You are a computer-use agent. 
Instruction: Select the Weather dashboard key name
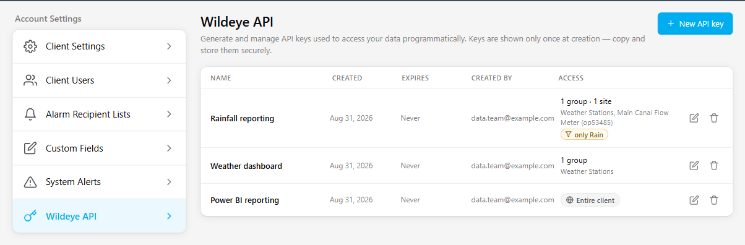[246, 166]
